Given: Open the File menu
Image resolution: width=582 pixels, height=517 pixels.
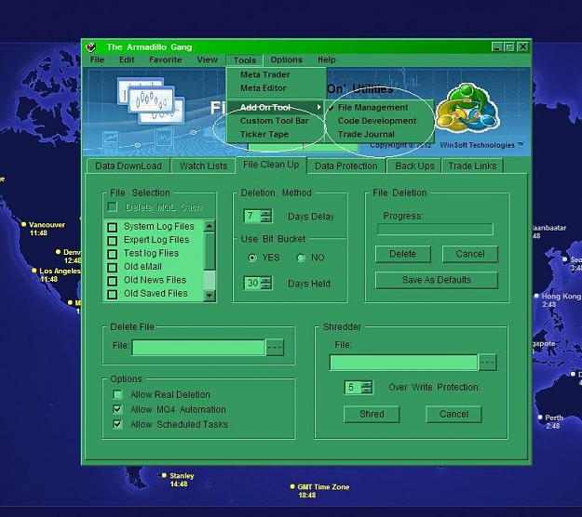Looking at the screenshot, I should pos(97,60).
